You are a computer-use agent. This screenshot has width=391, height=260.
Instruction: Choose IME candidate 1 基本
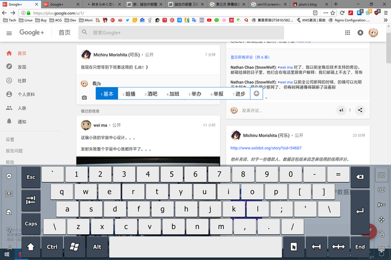point(107,94)
